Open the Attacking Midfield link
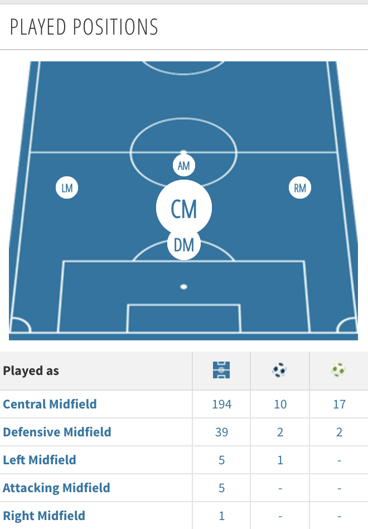This screenshot has width=368, height=529. click(56, 488)
